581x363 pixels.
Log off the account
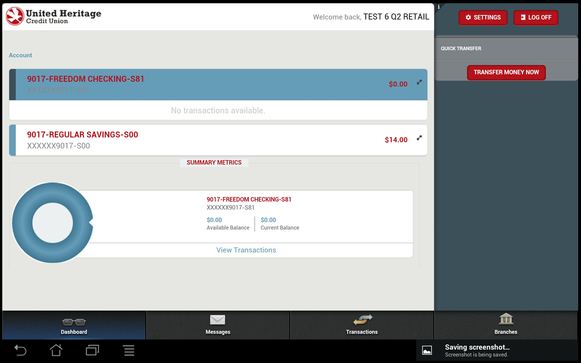[x=536, y=18]
